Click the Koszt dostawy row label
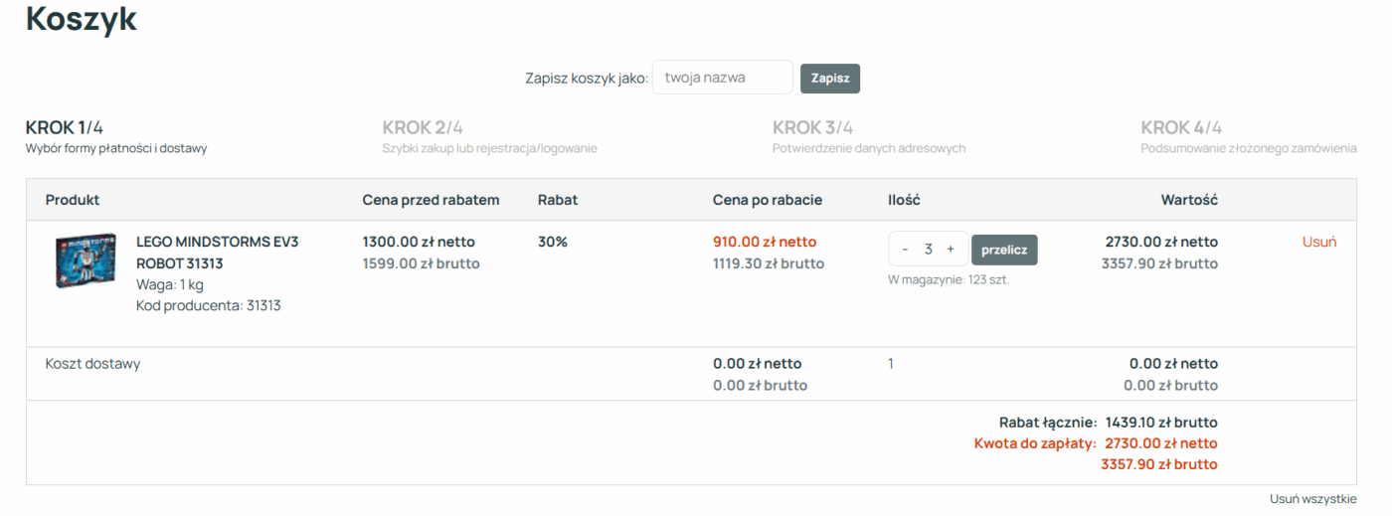The height and width of the screenshot is (516, 1392). click(x=92, y=364)
